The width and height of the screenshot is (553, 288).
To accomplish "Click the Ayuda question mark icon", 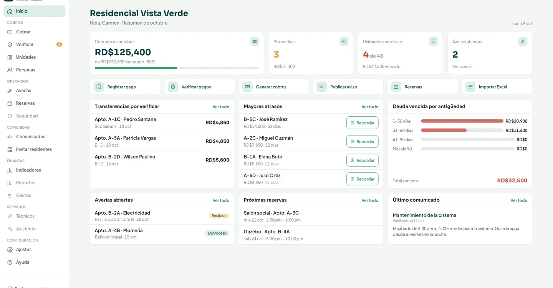I will 10,262.
